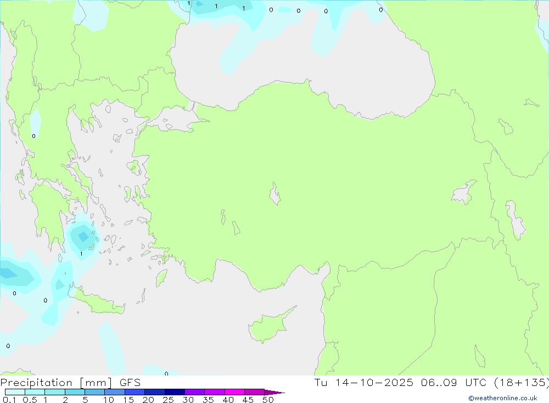549x403 pixels.
Task: Click the "GFS" model label
Action: tap(130, 383)
